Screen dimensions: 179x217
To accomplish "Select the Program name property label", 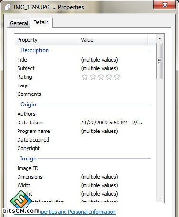I will (34, 131).
